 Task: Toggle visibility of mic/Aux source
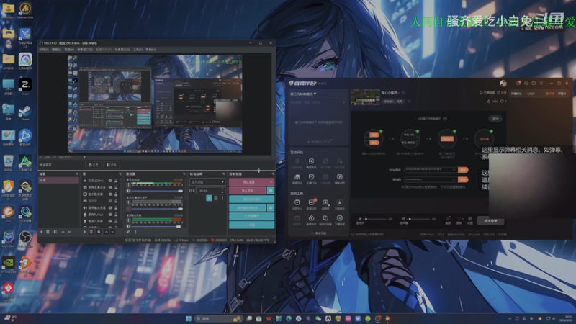pyautogui.click(x=110, y=214)
